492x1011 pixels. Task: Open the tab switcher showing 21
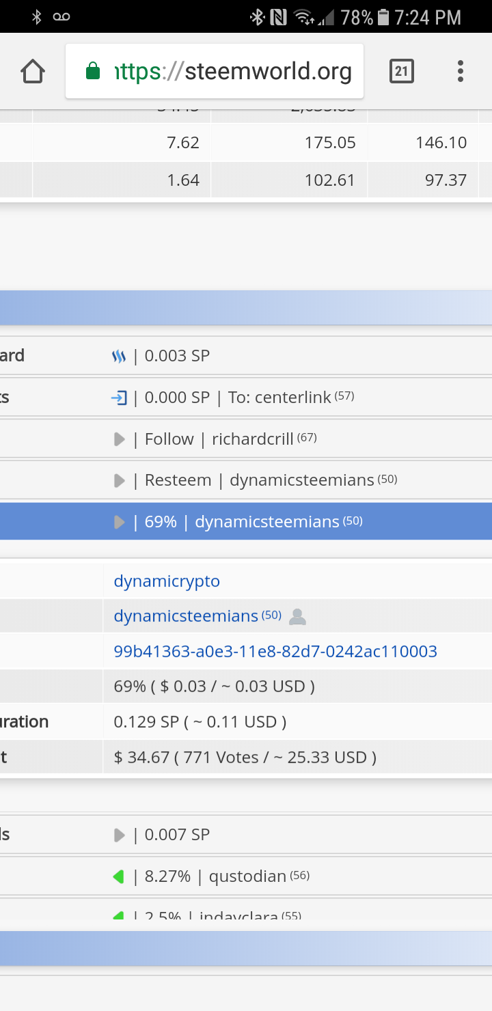(x=402, y=71)
